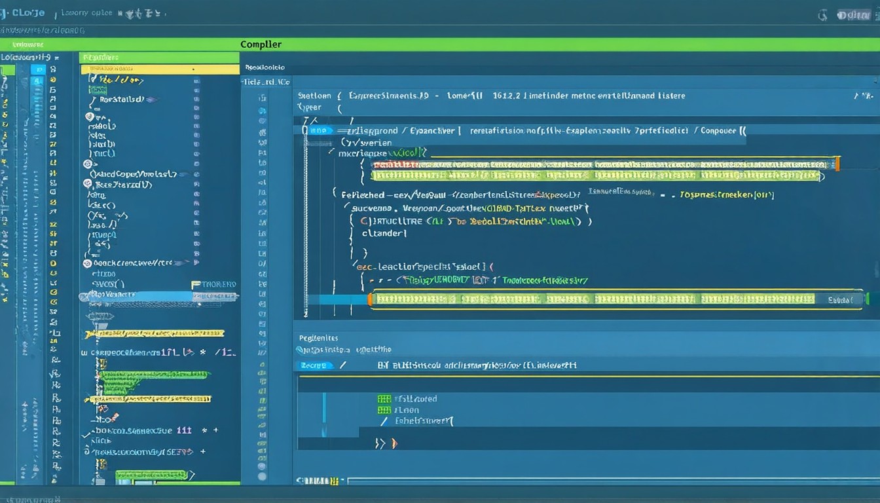Select the 'Rosstailsd)' tree row
This screenshot has width=880, height=503.
pyautogui.click(x=120, y=100)
